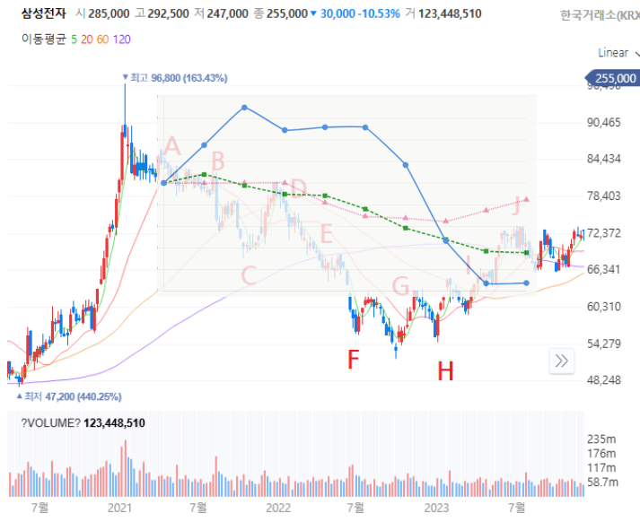The width and height of the screenshot is (640, 522).
Task: Select the red H annotation label
Action: tap(445, 371)
